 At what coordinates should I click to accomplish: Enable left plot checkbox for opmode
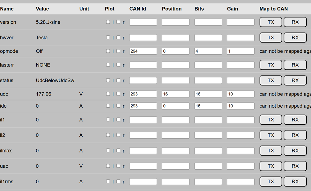click(x=108, y=51)
